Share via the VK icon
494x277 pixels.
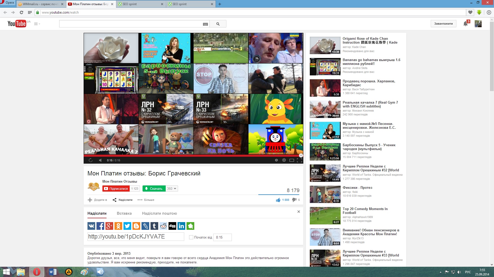(91, 226)
